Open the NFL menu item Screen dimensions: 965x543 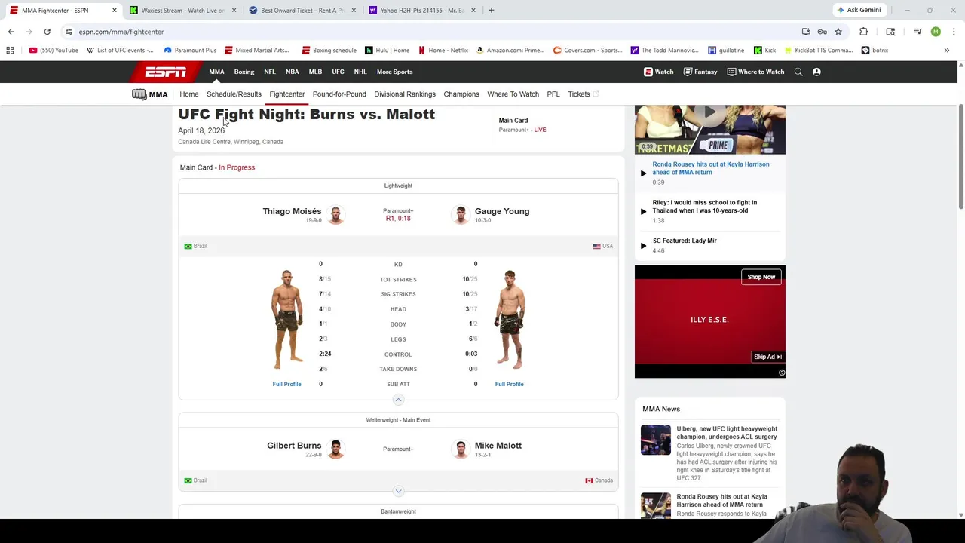click(x=270, y=72)
